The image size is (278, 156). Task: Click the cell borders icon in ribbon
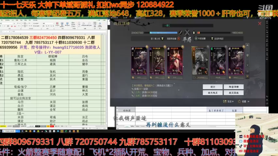[x=8, y=26]
